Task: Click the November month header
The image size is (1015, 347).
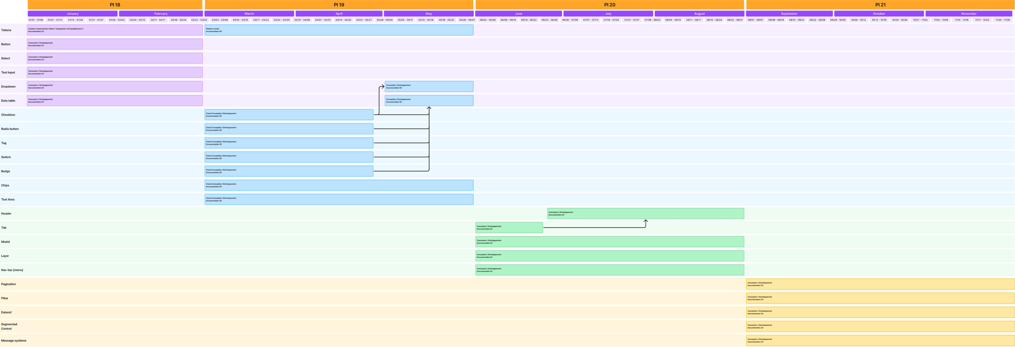Action: point(969,13)
